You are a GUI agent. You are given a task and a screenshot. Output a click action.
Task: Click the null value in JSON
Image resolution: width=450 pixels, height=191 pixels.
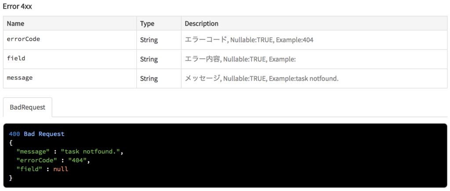(61, 169)
